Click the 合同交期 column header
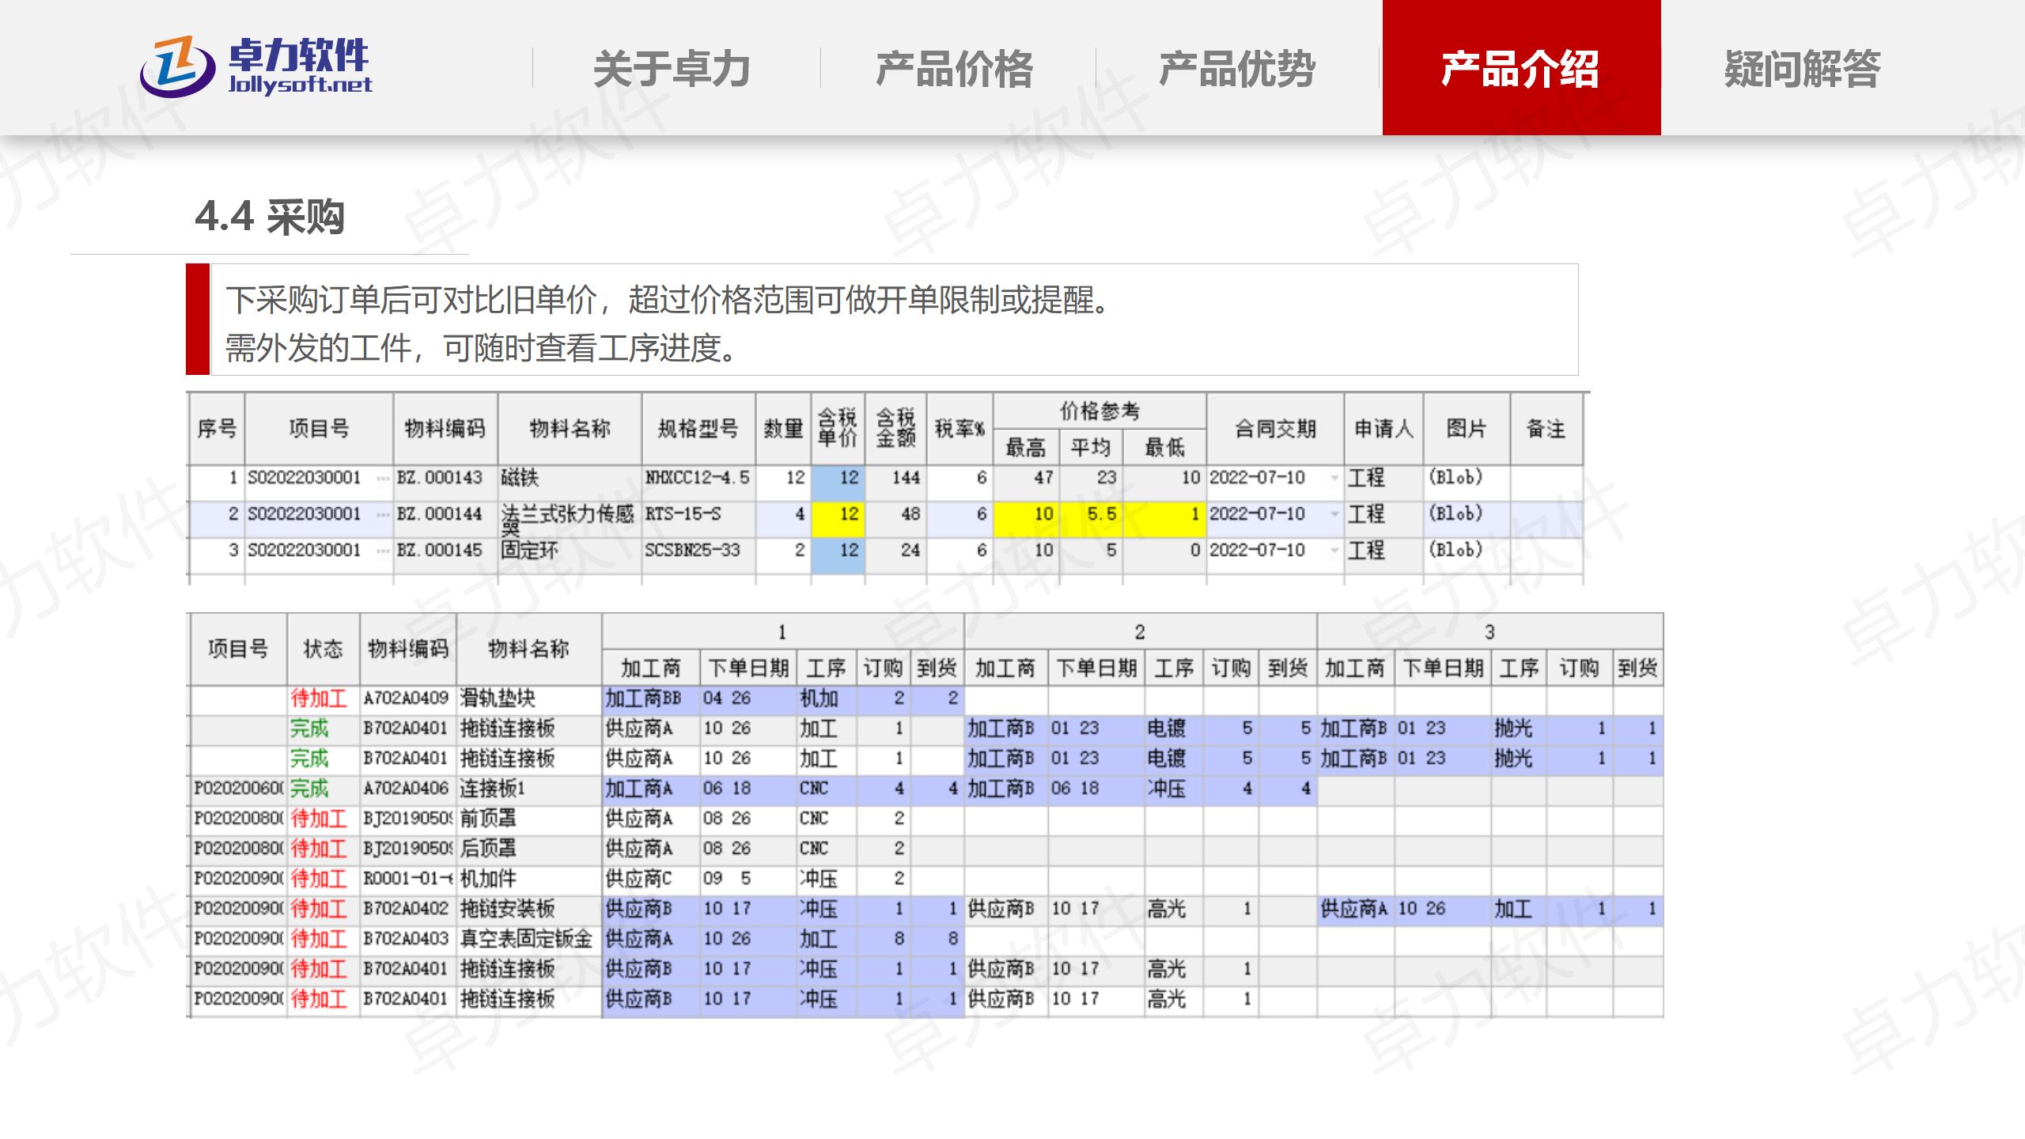 1275,429
